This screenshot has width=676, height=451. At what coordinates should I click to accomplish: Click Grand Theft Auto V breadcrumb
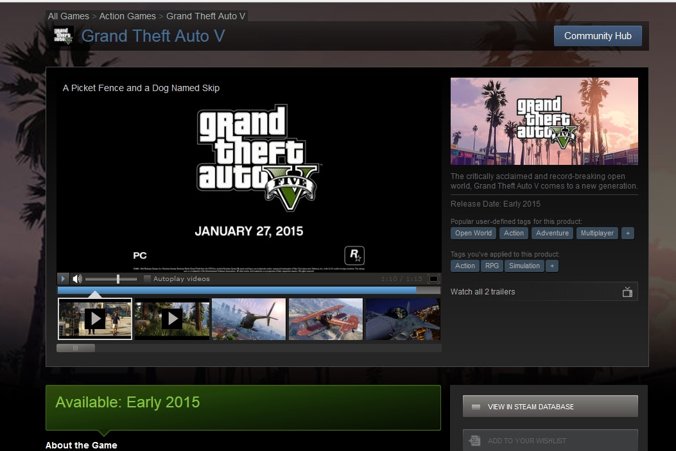(205, 16)
